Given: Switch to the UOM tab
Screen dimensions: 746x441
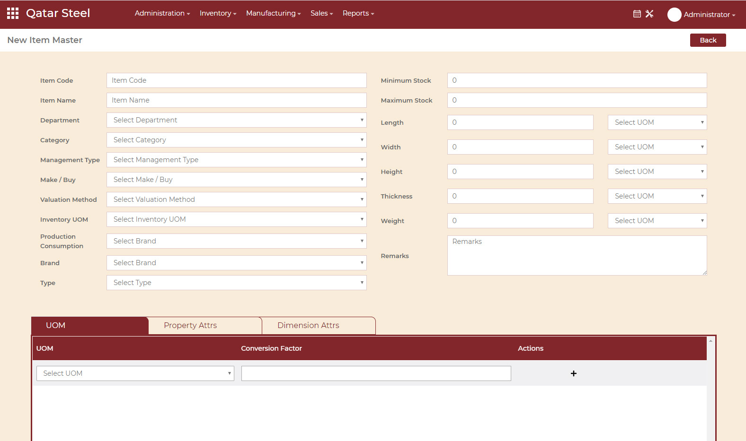Looking at the screenshot, I should (90, 326).
